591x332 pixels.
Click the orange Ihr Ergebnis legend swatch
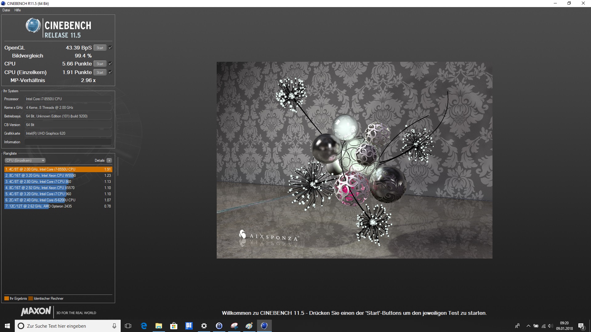point(6,298)
